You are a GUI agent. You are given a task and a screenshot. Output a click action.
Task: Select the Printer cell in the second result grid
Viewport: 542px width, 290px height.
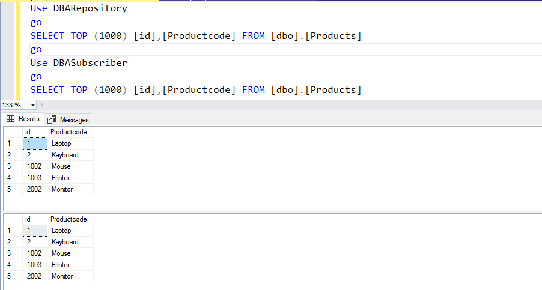click(x=61, y=265)
